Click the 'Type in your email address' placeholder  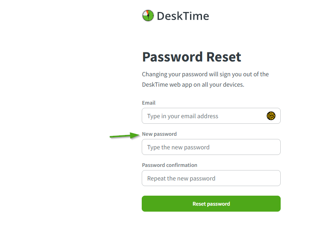click(183, 116)
